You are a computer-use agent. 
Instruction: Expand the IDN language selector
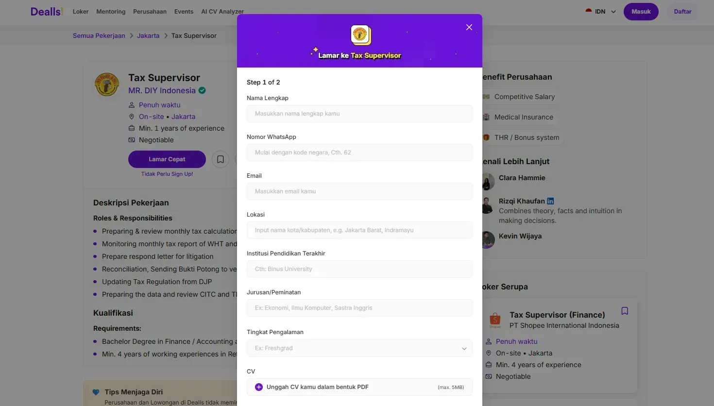click(x=601, y=12)
